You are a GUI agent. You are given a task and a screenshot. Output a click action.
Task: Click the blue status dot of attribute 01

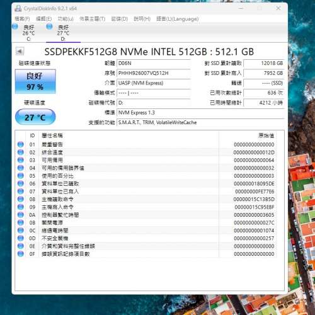coord(21,144)
